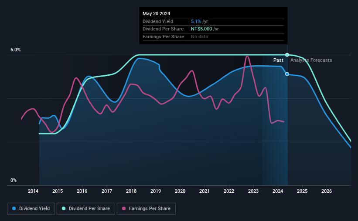The height and width of the screenshot is (221, 358).
Task: Toggle the Dividend Yield legend button
Action: click(31, 209)
